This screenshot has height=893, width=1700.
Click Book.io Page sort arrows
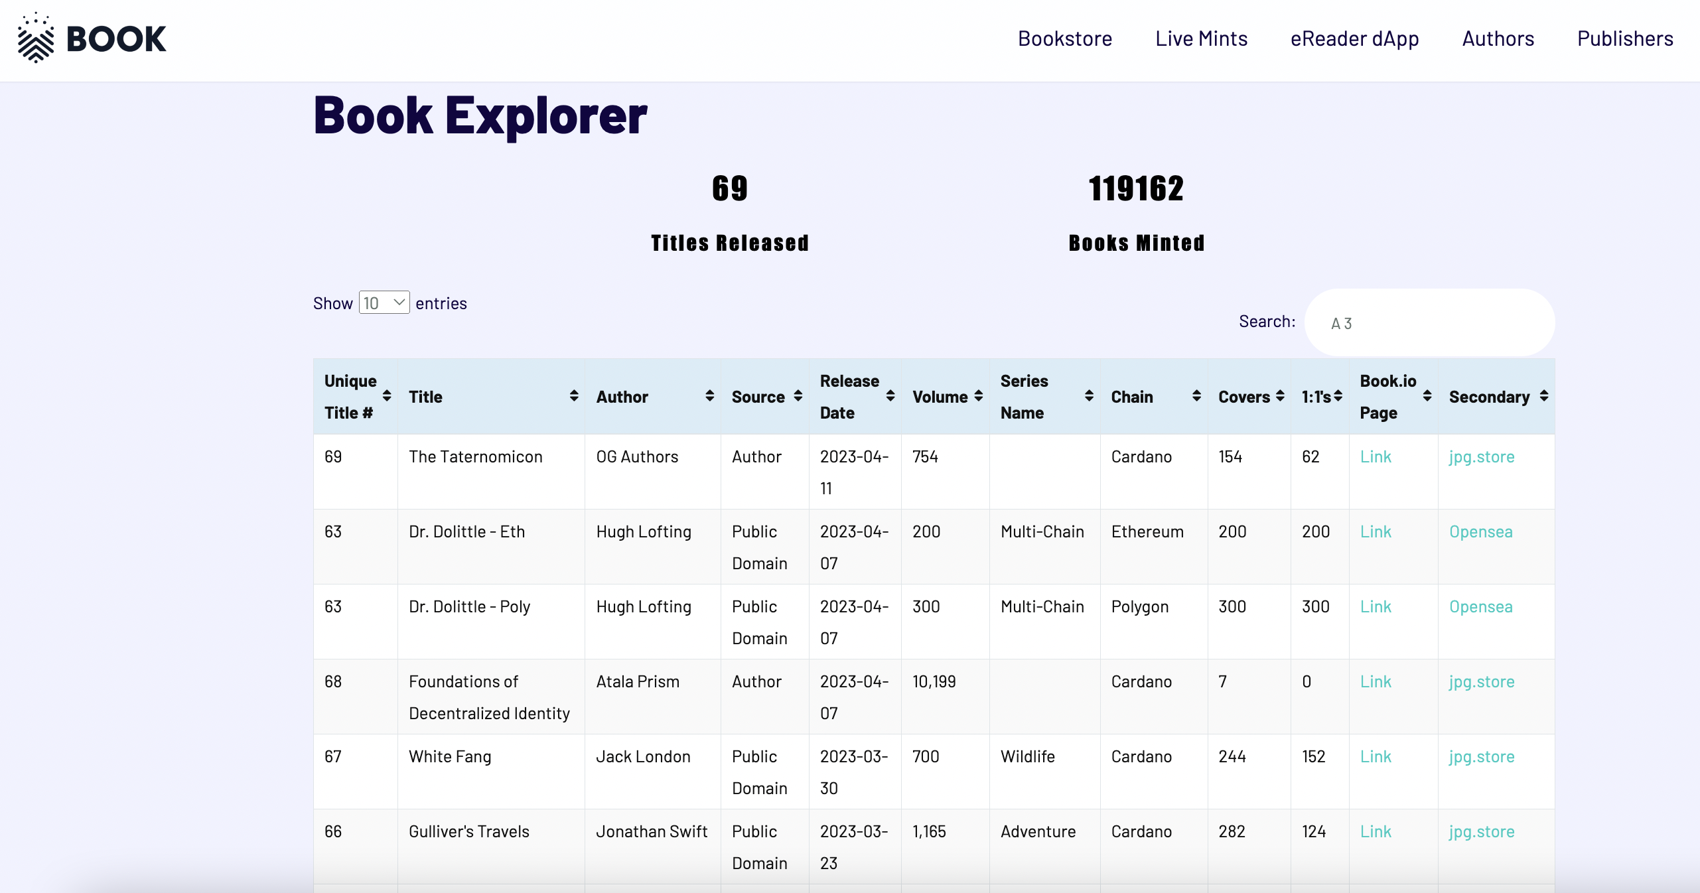point(1427,396)
